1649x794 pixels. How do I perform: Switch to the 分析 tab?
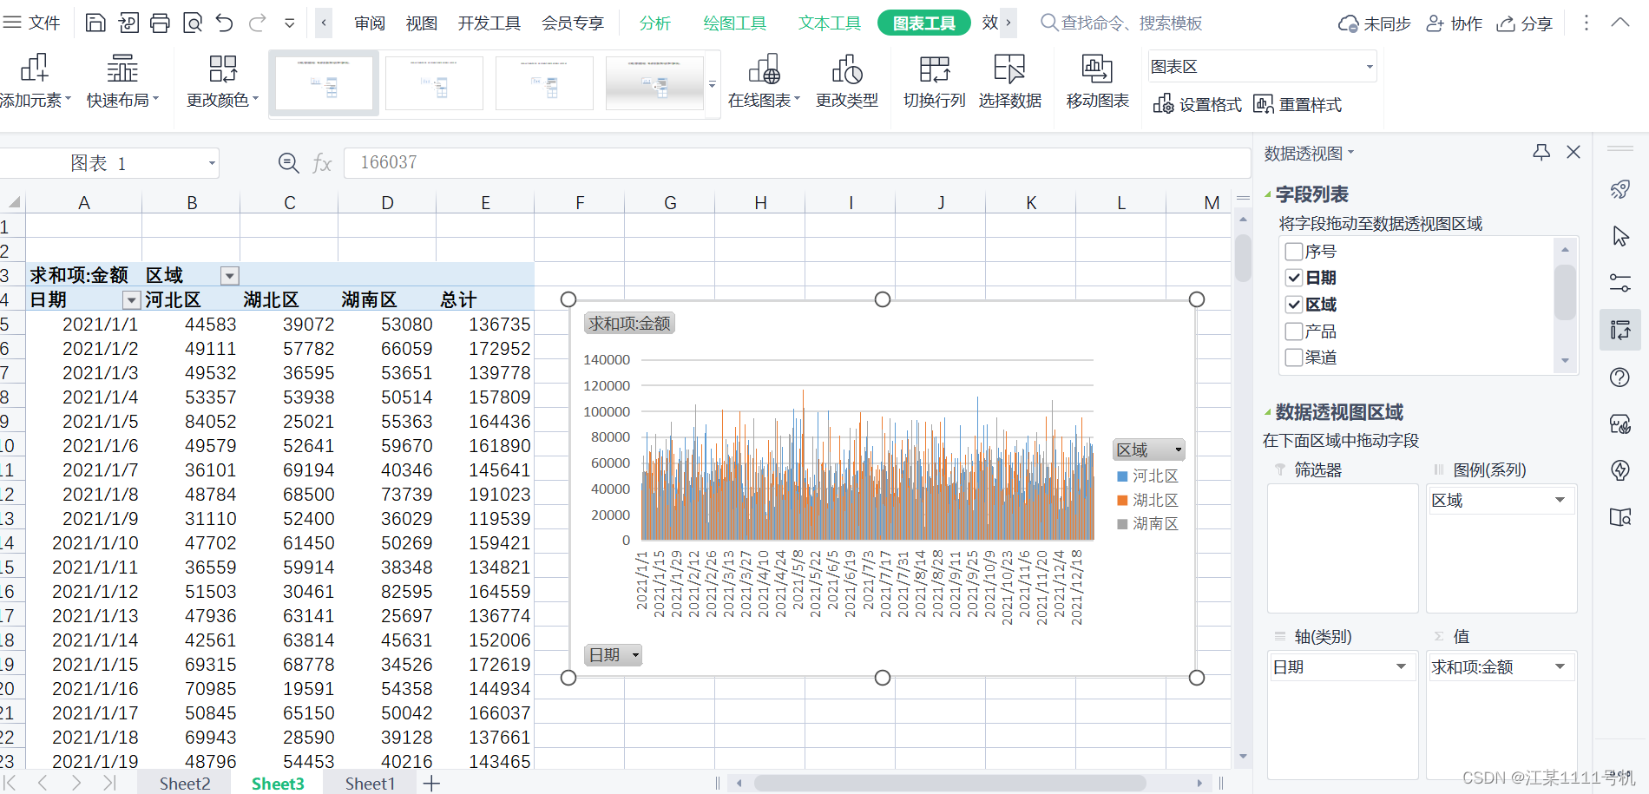[x=654, y=23]
